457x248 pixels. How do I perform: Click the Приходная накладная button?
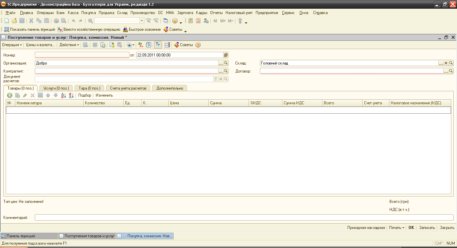pyautogui.click(x=366, y=228)
